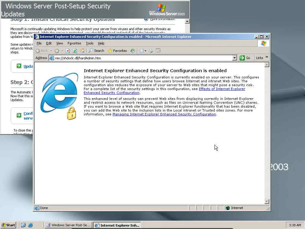The height and width of the screenshot is (229, 305).
Task: Open the View menu
Action: click(60, 43)
